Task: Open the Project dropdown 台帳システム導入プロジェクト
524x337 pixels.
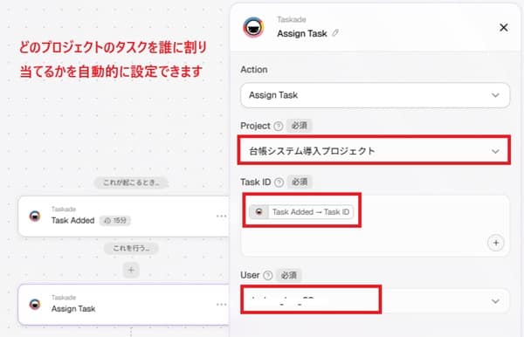Action: (374, 150)
